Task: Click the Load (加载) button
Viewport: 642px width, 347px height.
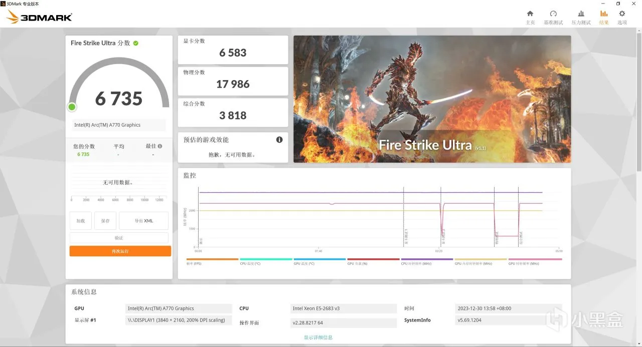Action: (x=81, y=221)
